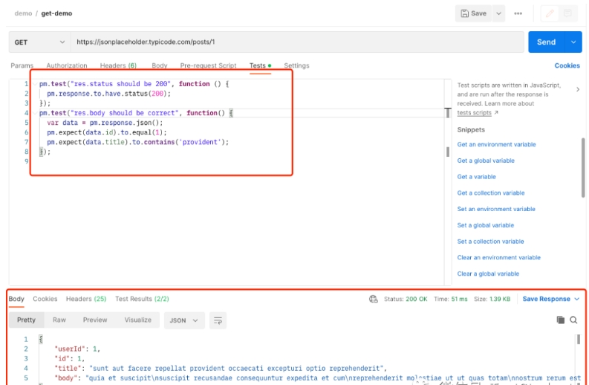Click the demo breadcrumb

pos(23,13)
